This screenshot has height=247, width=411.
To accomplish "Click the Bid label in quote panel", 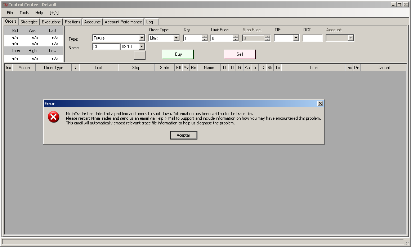I will [15, 31].
